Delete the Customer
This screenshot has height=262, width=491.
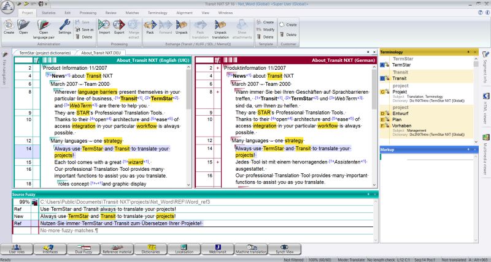coord(288,35)
